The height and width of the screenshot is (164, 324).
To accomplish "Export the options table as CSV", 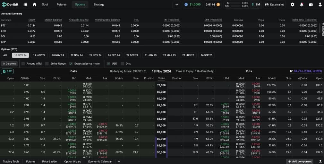I will pos(7,71).
